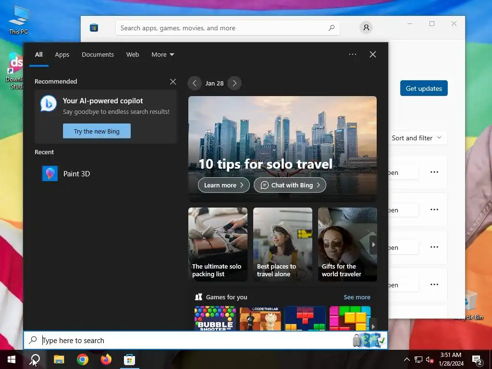Go to next day after Jan 28
The height and width of the screenshot is (369, 492).
pyautogui.click(x=234, y=83)
